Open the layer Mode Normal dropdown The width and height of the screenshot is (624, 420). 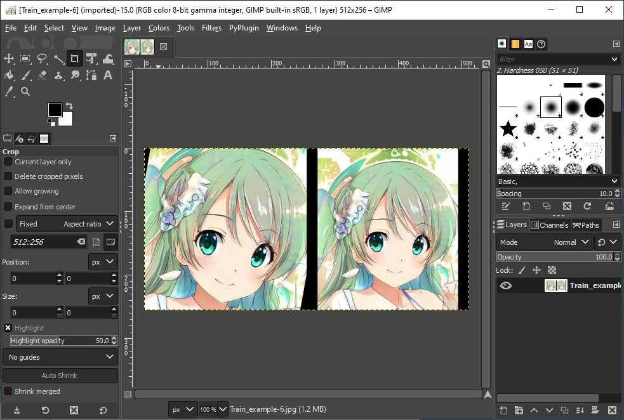tap(545, 242)
